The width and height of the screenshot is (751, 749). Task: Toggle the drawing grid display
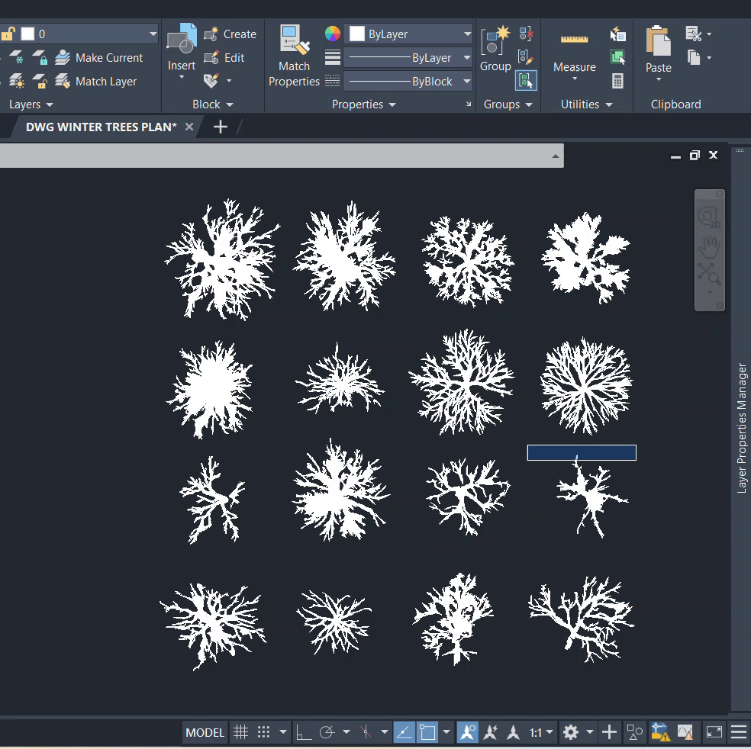(x=240, y=733)
